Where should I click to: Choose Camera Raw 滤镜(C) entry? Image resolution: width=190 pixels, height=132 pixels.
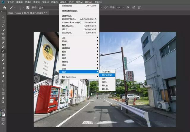tap(79, 22)
